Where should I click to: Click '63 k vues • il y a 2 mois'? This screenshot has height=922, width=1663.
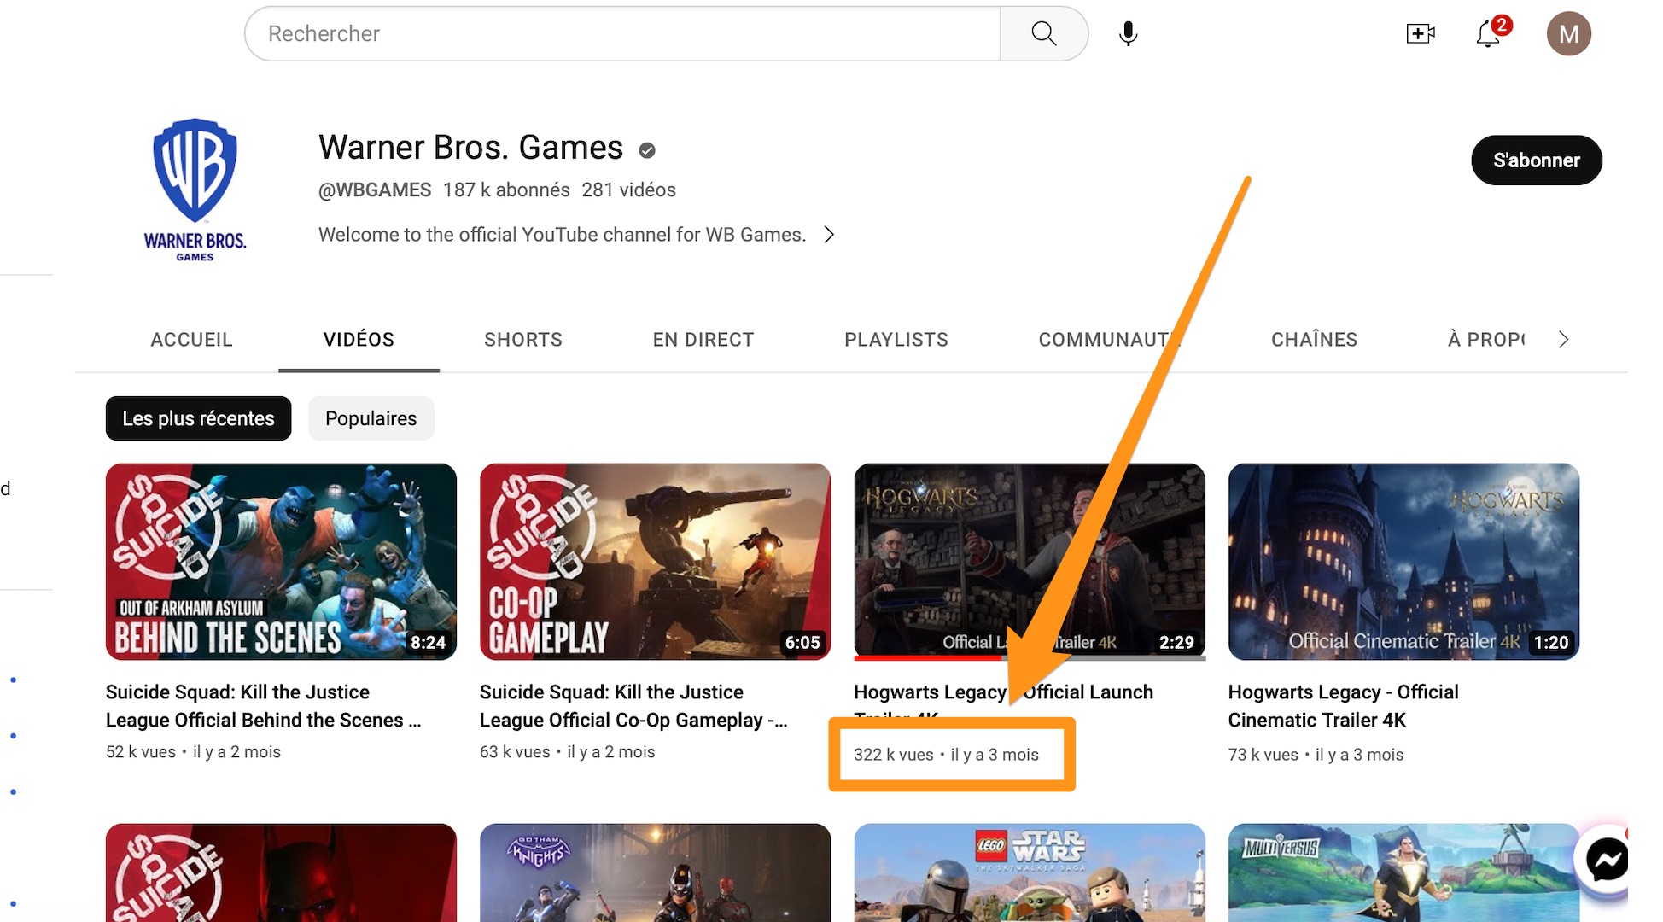tap(567, 752)
